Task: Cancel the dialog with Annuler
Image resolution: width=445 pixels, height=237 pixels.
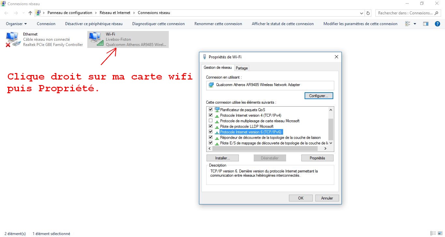Action: pyautogui.click(x=327, y=198)
